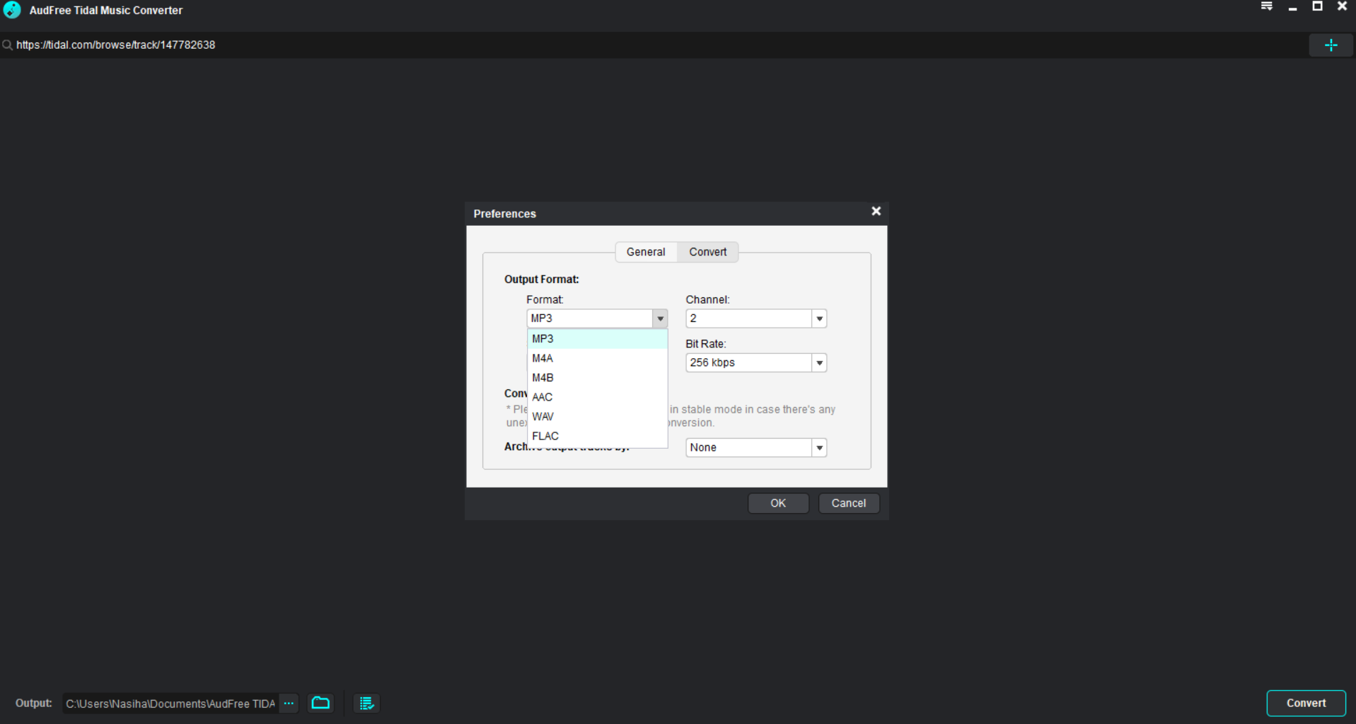Viewport: 1356px width, 724px height.
Task: Click the Bit Rate label
Action: click(x=705, y=344)
